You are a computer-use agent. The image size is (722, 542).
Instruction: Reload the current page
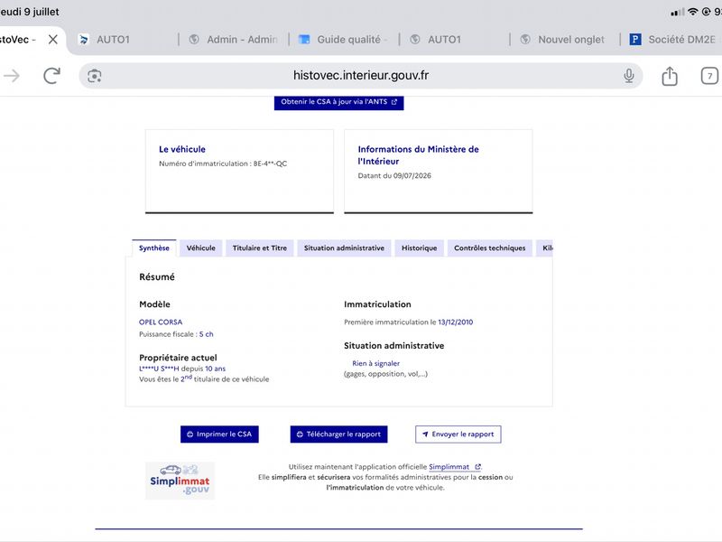click(51, 76)
